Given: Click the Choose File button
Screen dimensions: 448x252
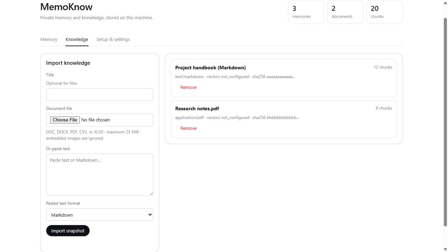Looking at the screenshot, I should (64, 120).
